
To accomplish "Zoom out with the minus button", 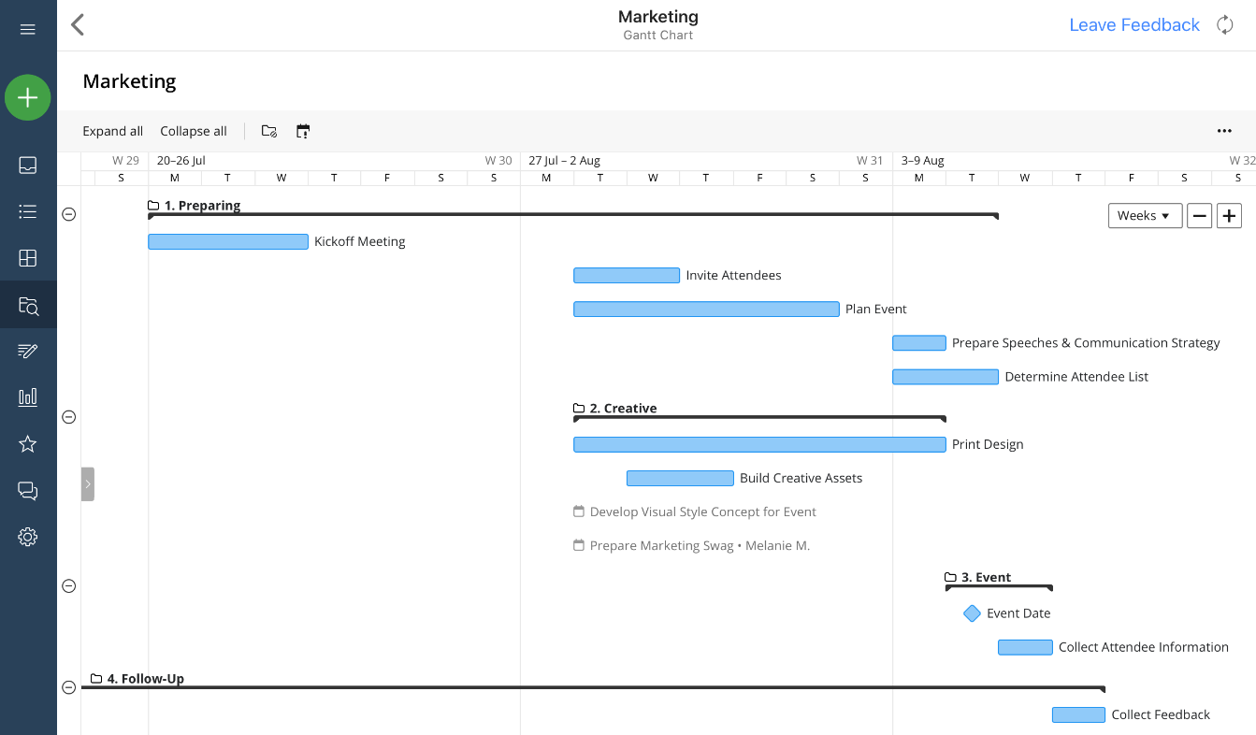I will 1199,216.
